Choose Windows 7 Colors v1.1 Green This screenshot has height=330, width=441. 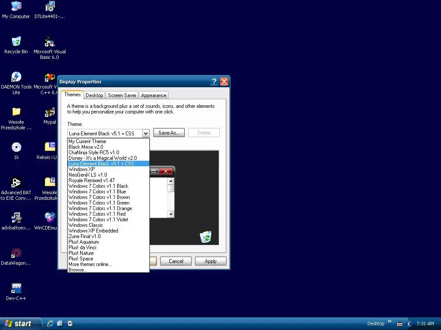click(109, 203)
